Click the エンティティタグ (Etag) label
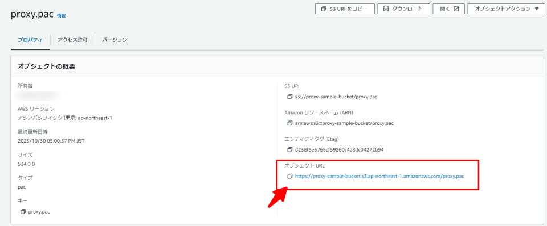 (312, 139)
